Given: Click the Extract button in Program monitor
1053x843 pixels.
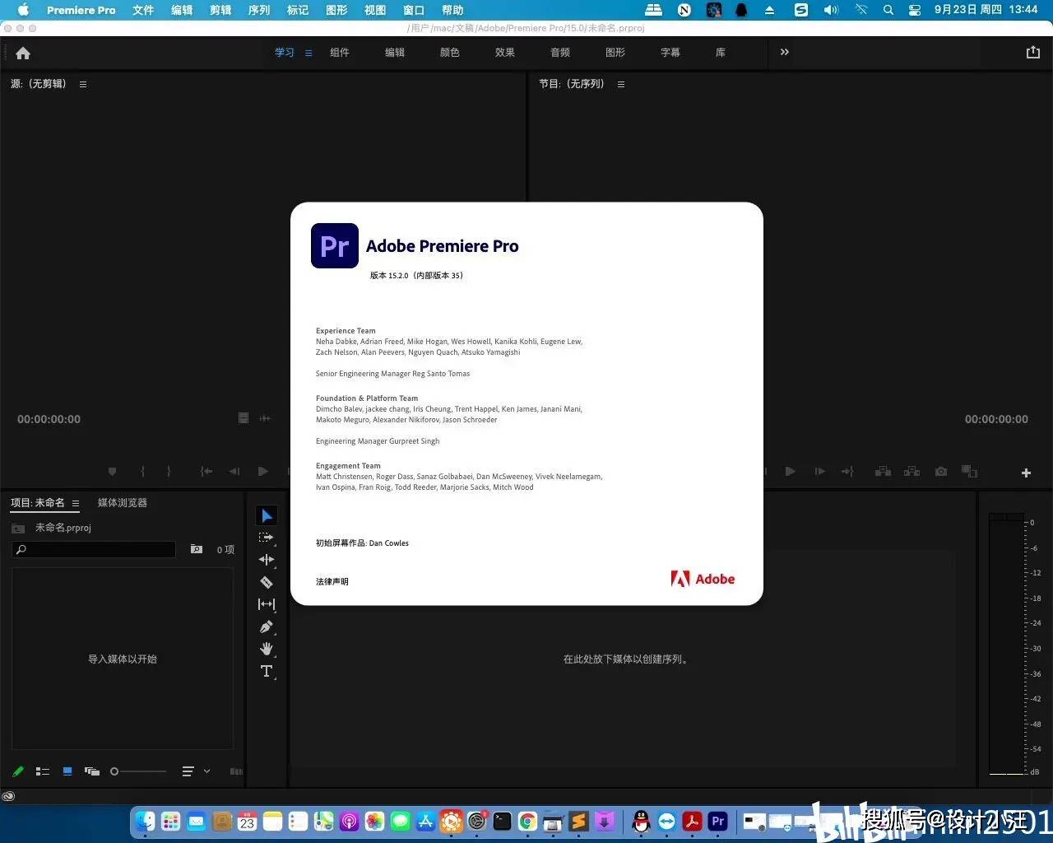Looking at the screenshot, I should (912, 472).
